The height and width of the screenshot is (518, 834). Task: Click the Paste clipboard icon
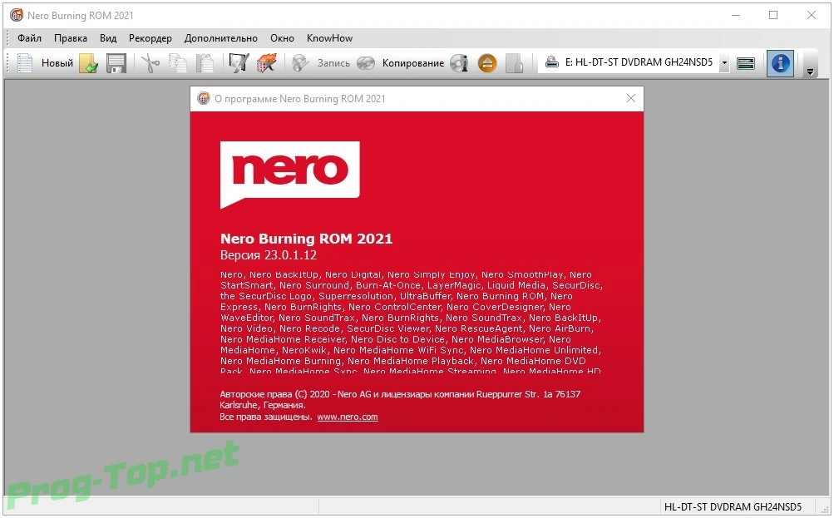(x=205, y=62)
